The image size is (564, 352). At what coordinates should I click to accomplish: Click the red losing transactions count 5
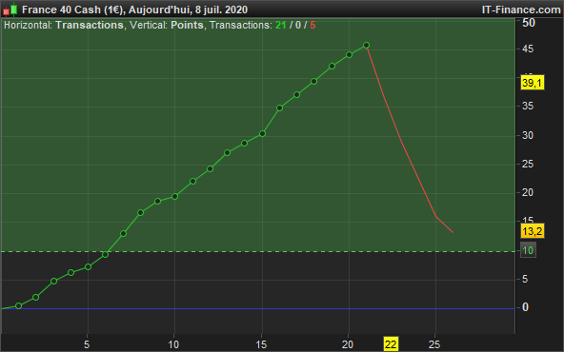312,25
